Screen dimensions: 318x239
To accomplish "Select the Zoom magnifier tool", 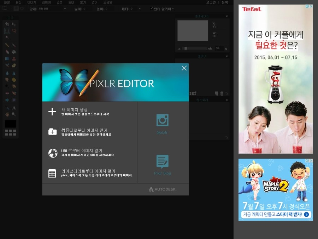I will point(14,114).
